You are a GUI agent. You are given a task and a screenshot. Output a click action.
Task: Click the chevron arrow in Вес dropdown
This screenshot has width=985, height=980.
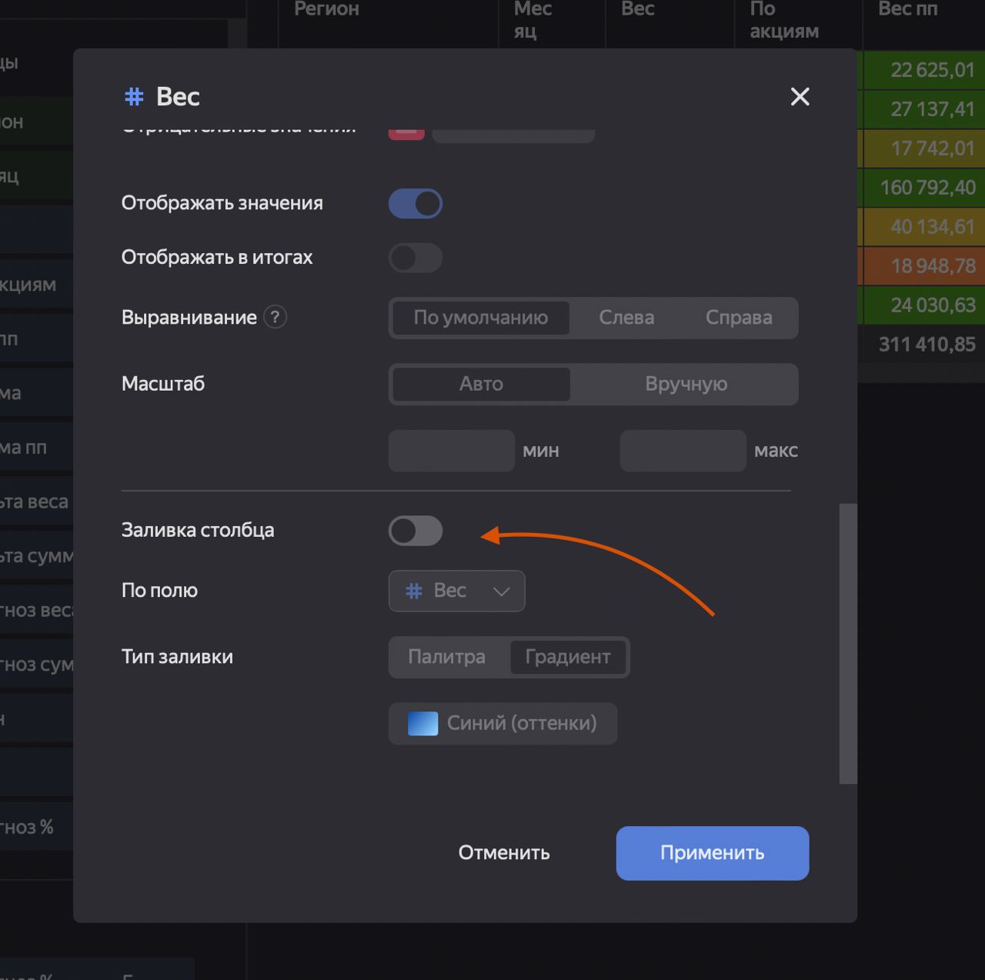[x=502, y=592]
